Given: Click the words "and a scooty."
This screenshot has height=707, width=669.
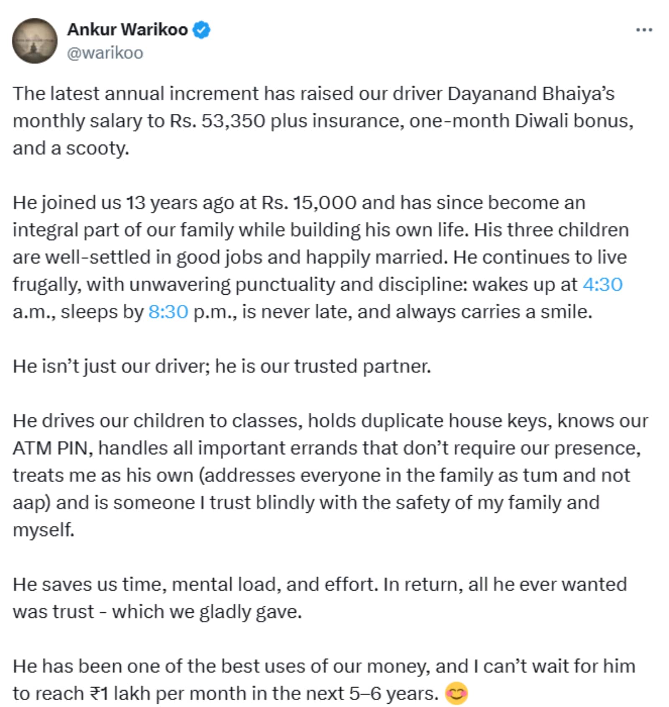Looking at the screenshot, I should (71, 148).
